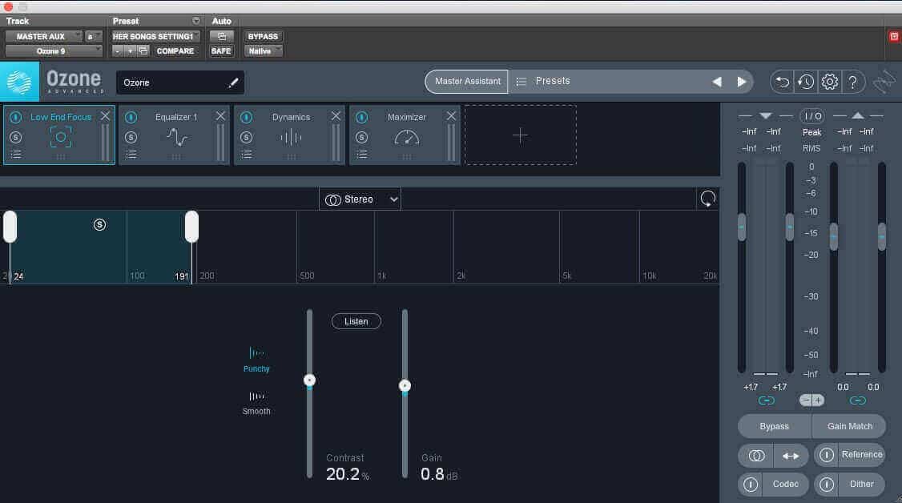The image size is (902, 503).
Task: Remove the Dynamics module
Action: (336, 116)
